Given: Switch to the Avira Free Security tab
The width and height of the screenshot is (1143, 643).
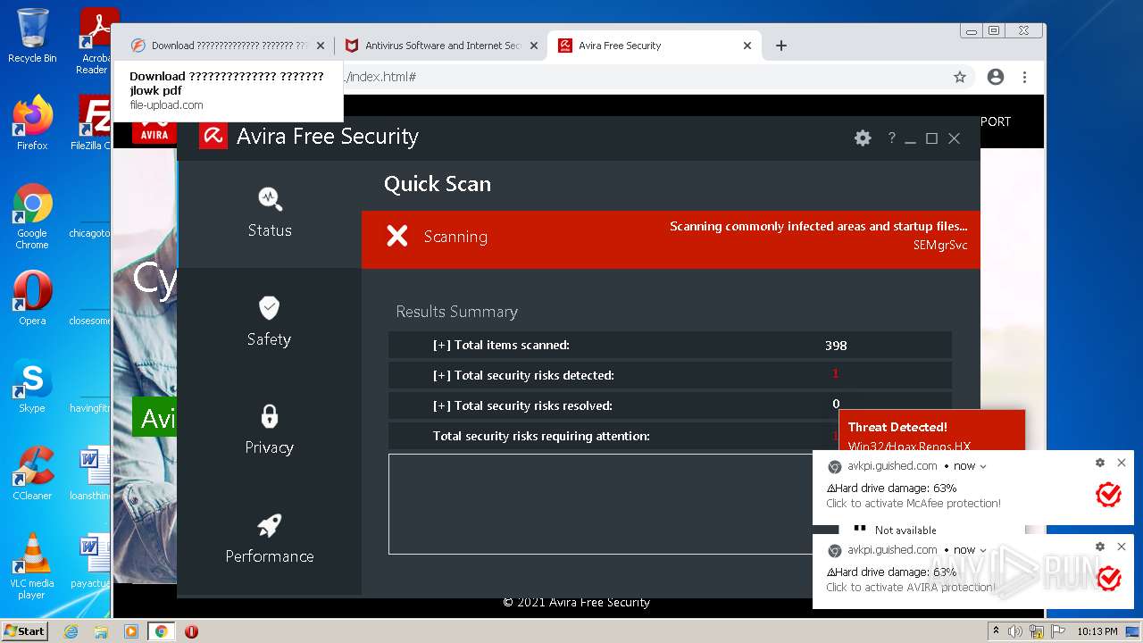Looking at the screenshot, I should pos(655,46).
